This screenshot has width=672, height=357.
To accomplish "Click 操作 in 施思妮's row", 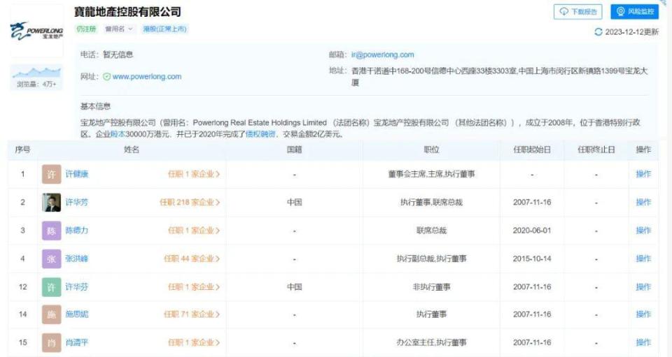I will (x=643, y=314).
